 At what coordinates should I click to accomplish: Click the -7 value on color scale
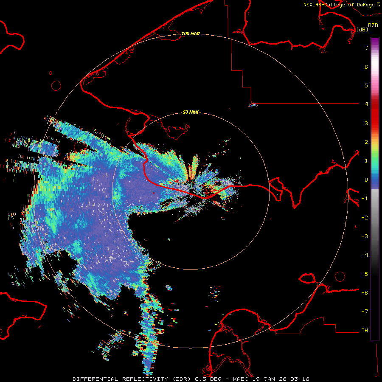coord(365,312)
